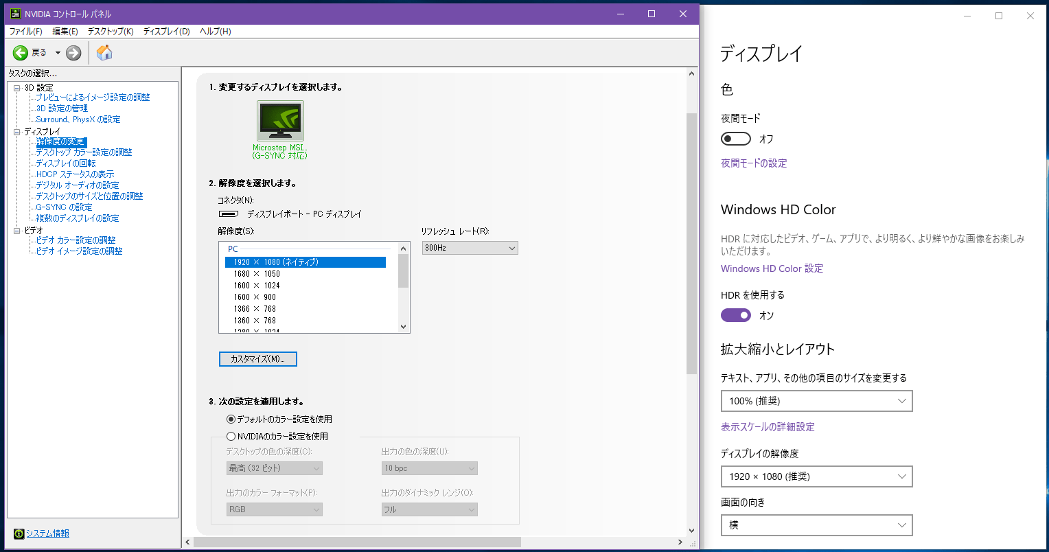Turn off HDR を使用する toggle

736,315
